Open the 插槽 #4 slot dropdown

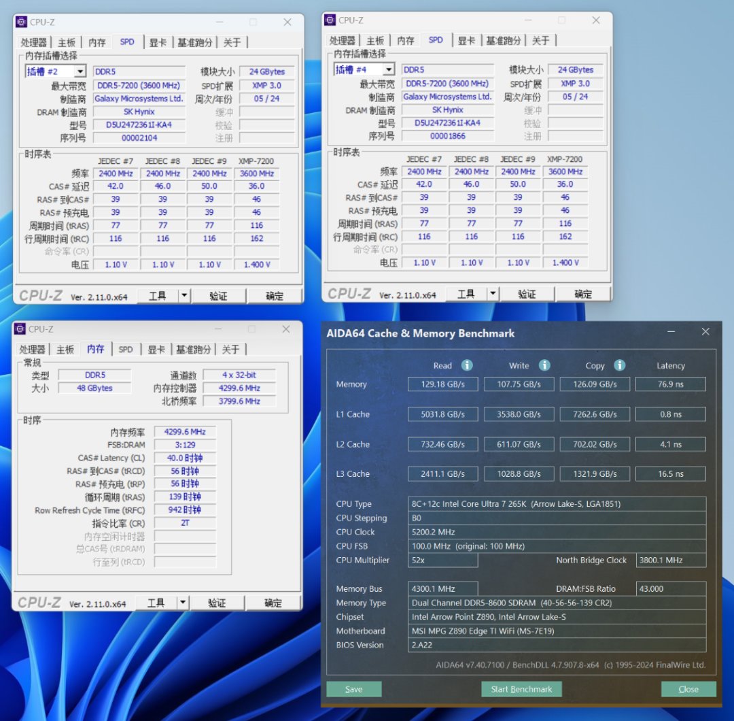(389, 69)
